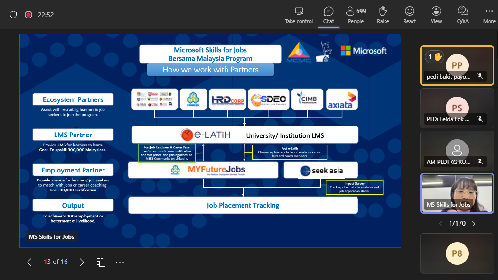Open the View layout options
The width and height of the screenshot is (498, 280).
pyautogui.click(x=436, y=15)
